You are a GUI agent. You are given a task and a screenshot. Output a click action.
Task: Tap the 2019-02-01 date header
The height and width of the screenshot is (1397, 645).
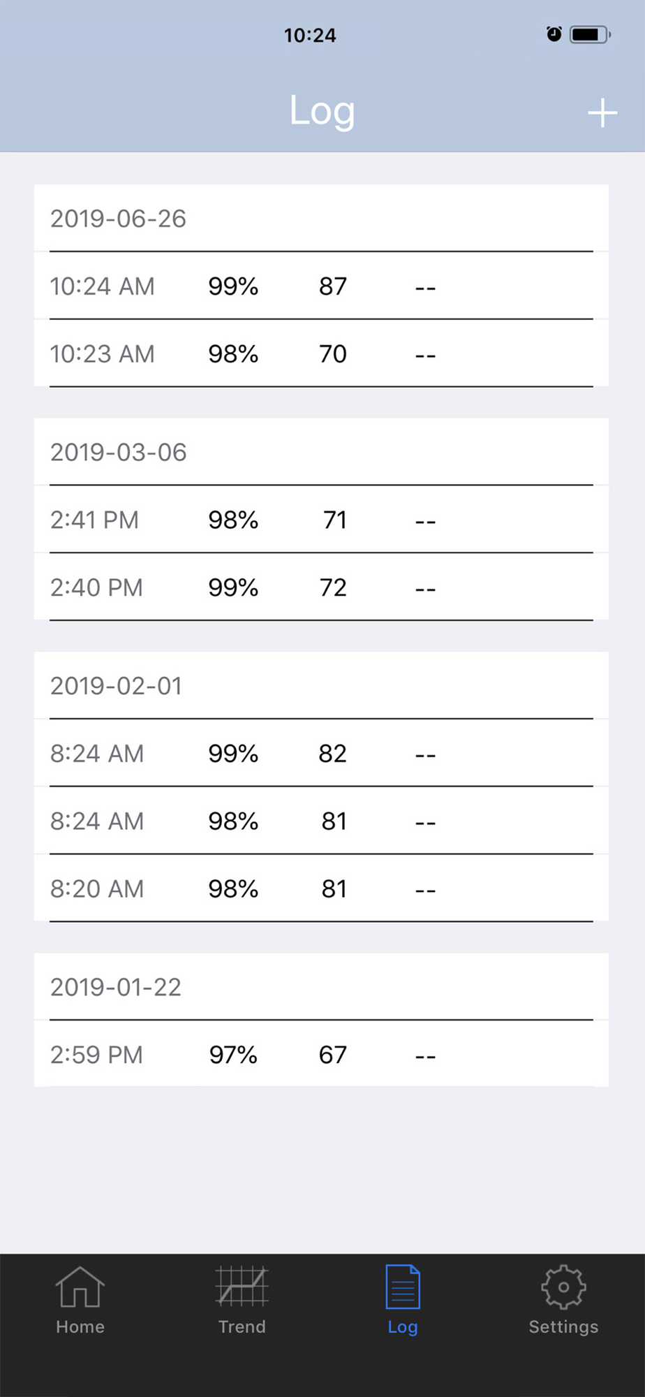point(116,686)
